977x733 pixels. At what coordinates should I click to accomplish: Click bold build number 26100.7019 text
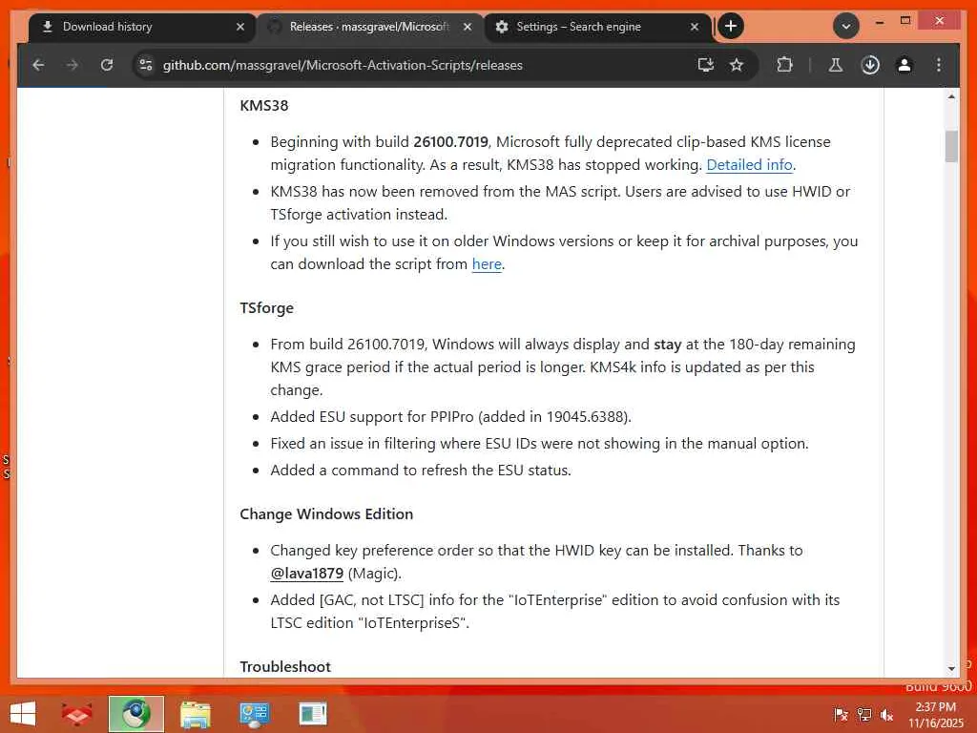[x=450, y=141]
